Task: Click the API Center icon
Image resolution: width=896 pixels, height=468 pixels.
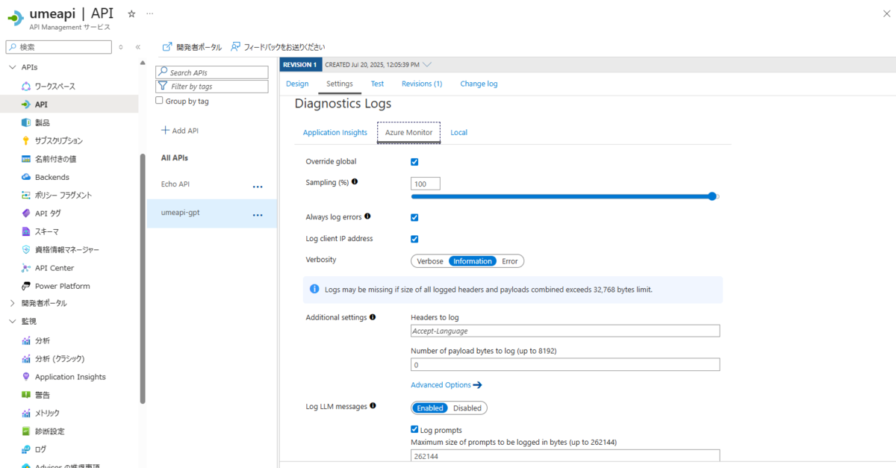Action: point(26,268)
